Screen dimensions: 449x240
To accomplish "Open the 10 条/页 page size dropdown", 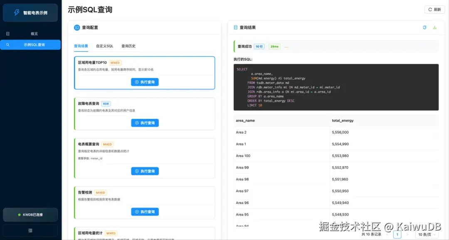I will tap(427, 234).
